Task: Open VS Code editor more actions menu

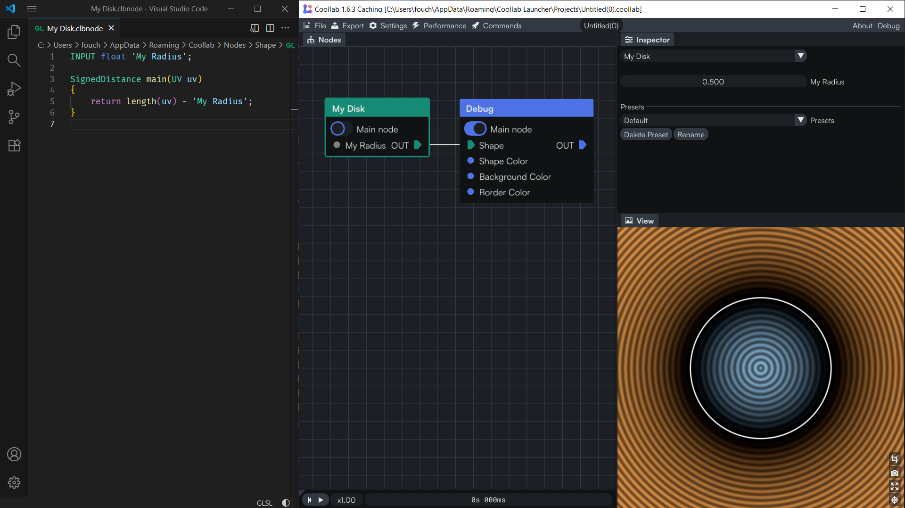Action: tap(285, 28)
